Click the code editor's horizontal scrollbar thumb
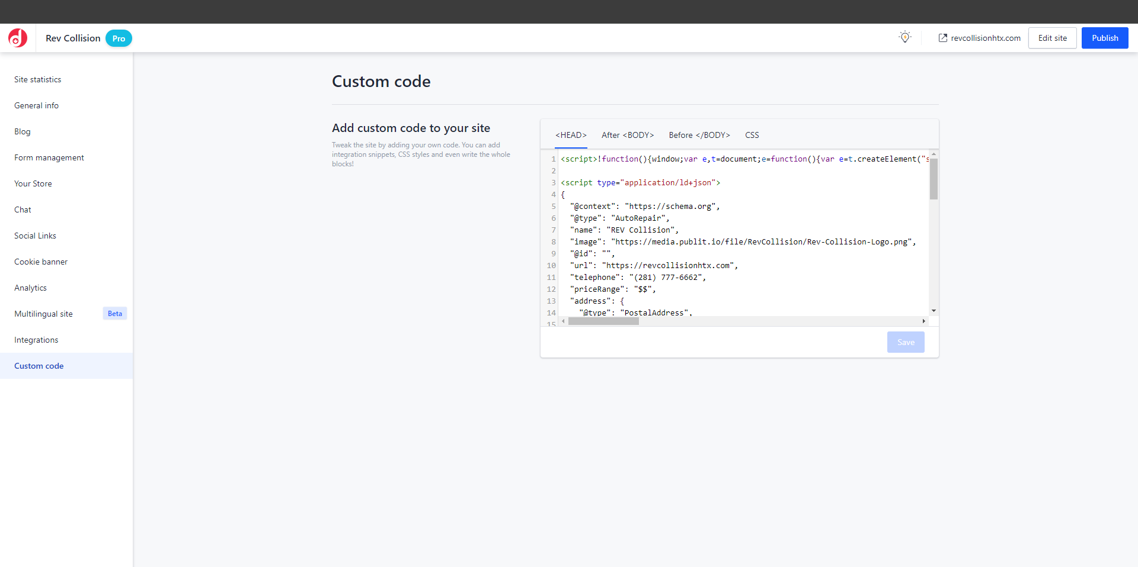Viewport: 1138px width, 567px height. tap(603, 321)
